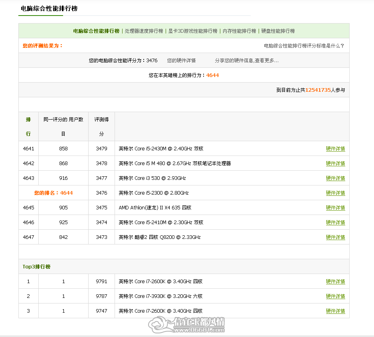Click top score cell 9747

[102, 311]
